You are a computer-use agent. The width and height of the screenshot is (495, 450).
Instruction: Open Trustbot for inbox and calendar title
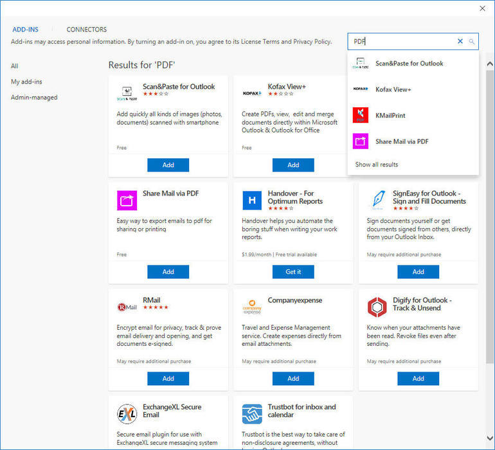[301, 411]
